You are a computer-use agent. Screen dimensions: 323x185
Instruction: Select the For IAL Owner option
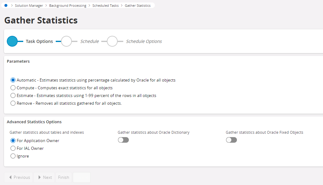13,148
